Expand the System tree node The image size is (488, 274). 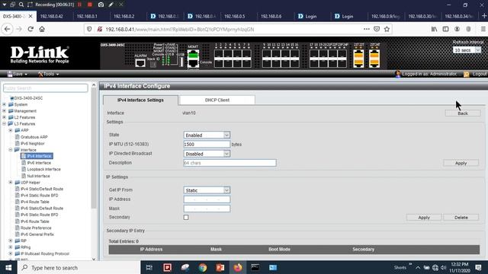(5, 104)
